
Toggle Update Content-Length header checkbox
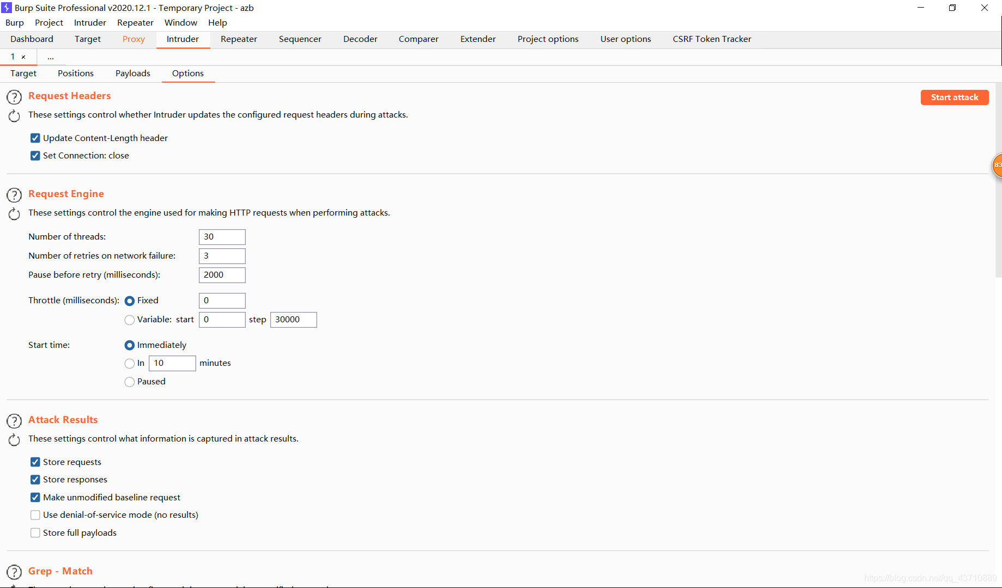(x=35, y=138)
